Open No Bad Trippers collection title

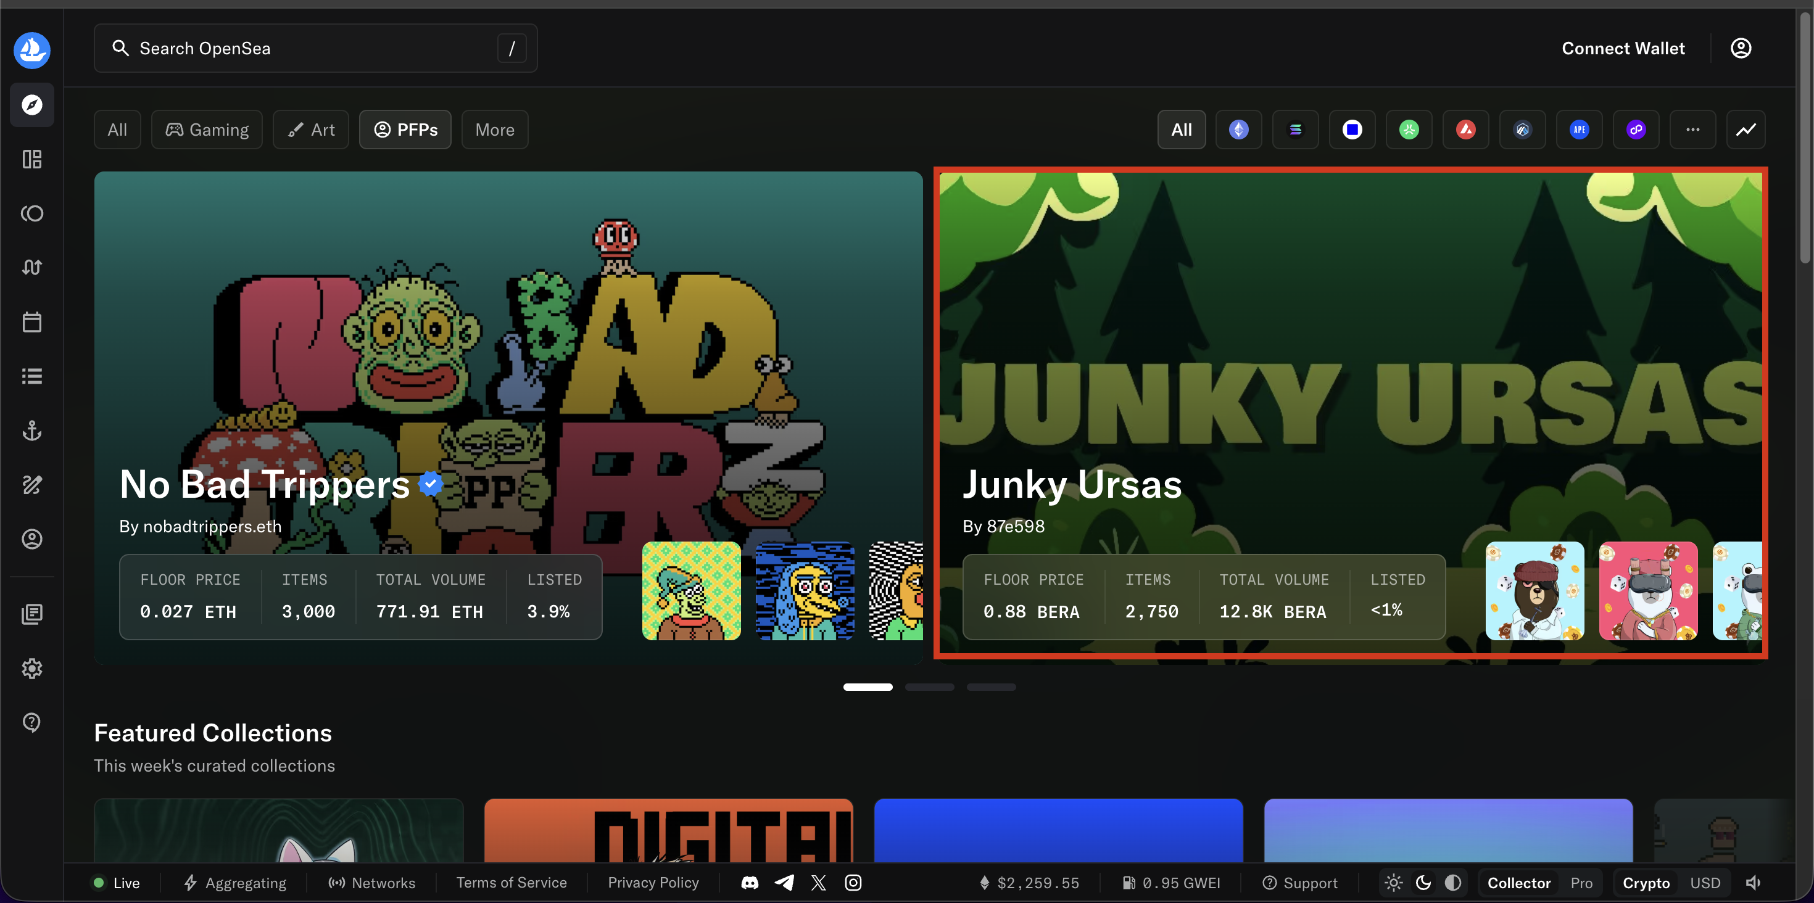pos(265,484)
